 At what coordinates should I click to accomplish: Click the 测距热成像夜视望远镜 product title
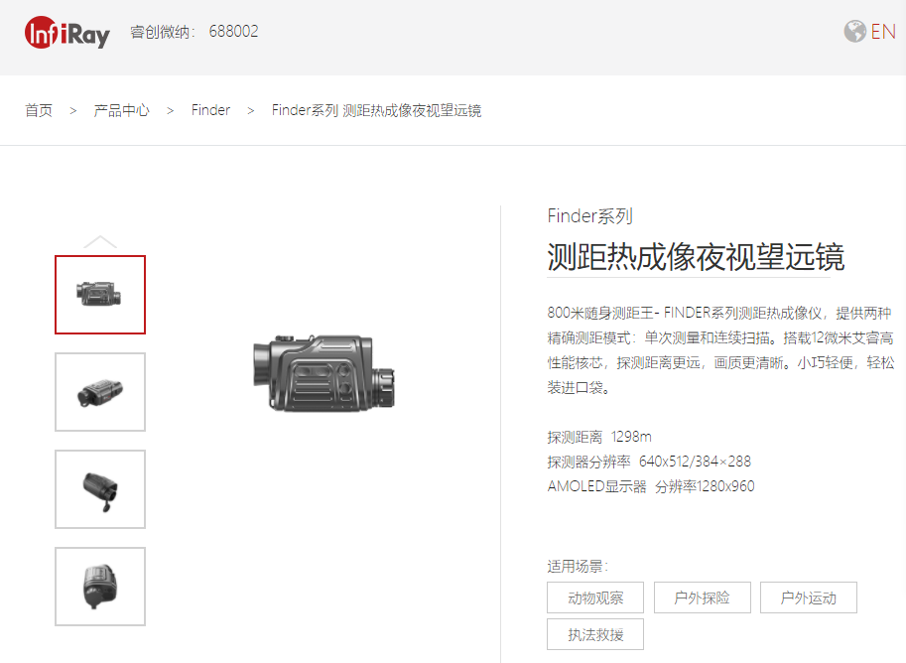pyautogui.click(x=696, y=257)
